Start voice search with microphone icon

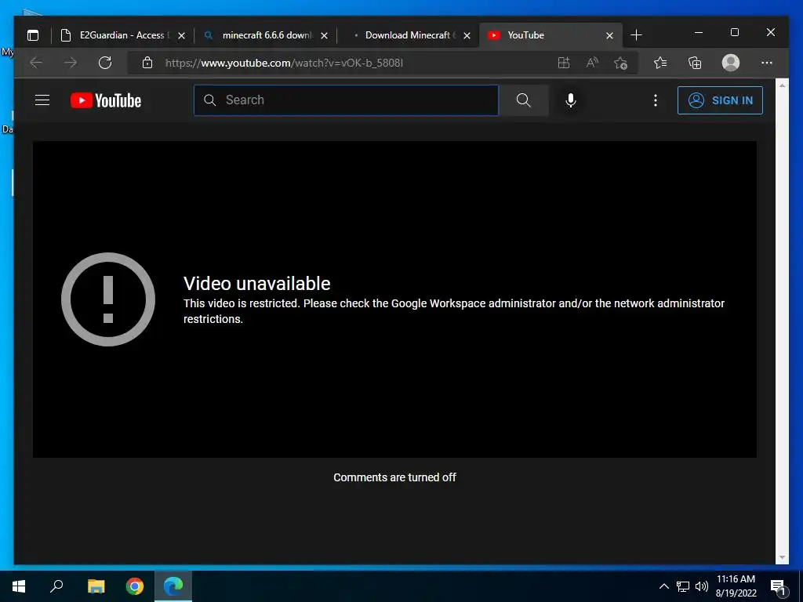(571, 100)
